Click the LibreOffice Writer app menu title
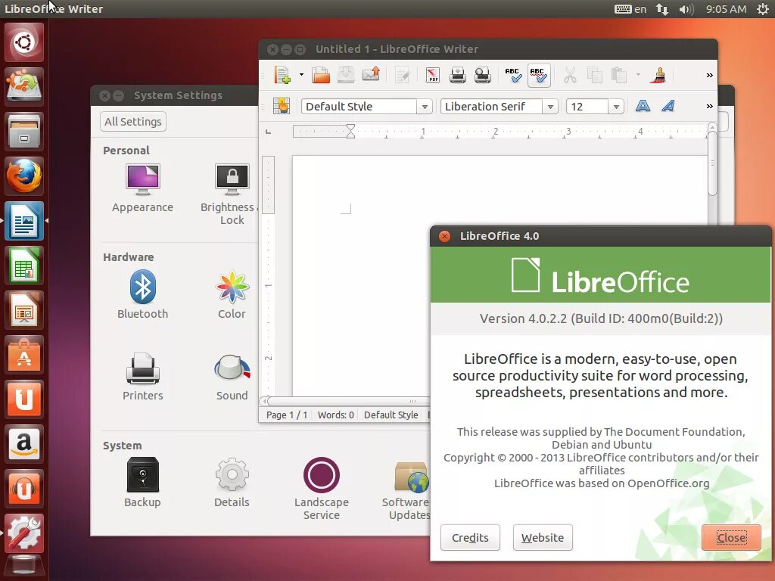The image size is (775, 581). click(54, 9)
